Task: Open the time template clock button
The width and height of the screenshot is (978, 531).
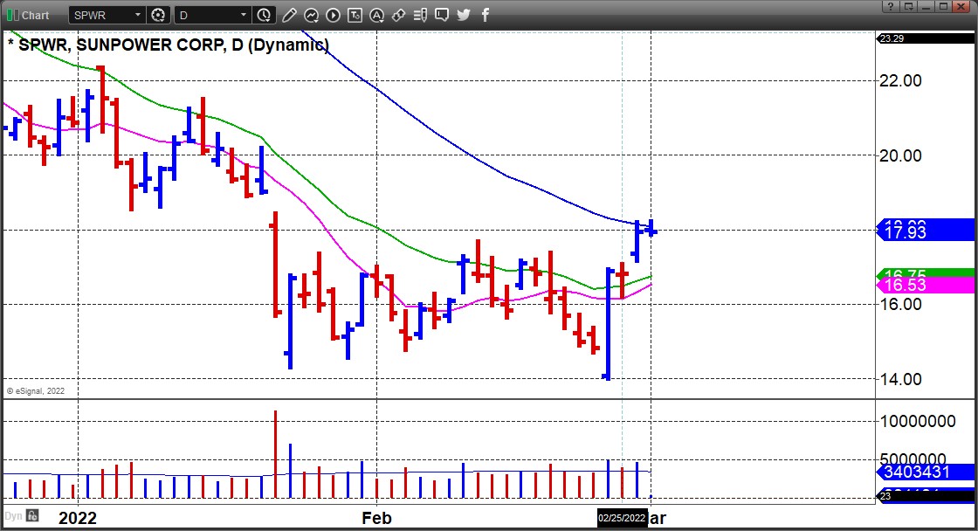Action: (x=264, y=15)
